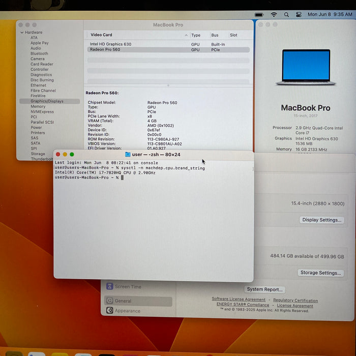356x356 pixels.
Task: Click the folder icon in Terminal title
Action: 128,155
